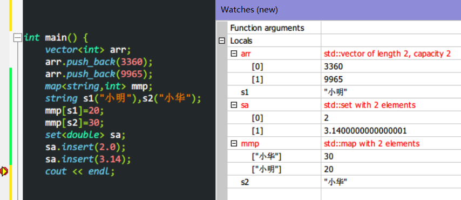The height and width of the screenshot is (200, 461).
Task: Click the map value 20
Action: 328,169
